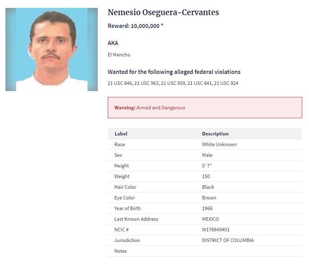
Task: Click the wanted person's photo thumbnail
Action: pyautogui.click(x=51, y=49)
